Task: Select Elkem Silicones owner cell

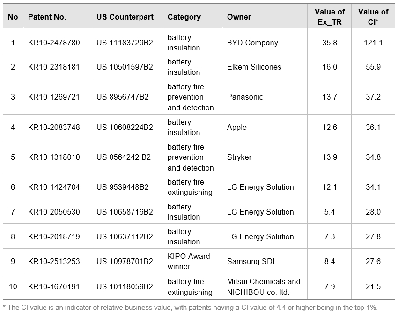Action: coord(254,67)
